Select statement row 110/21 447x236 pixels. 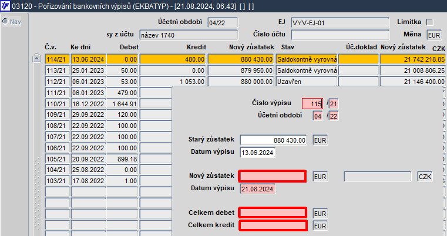[108, 104]
